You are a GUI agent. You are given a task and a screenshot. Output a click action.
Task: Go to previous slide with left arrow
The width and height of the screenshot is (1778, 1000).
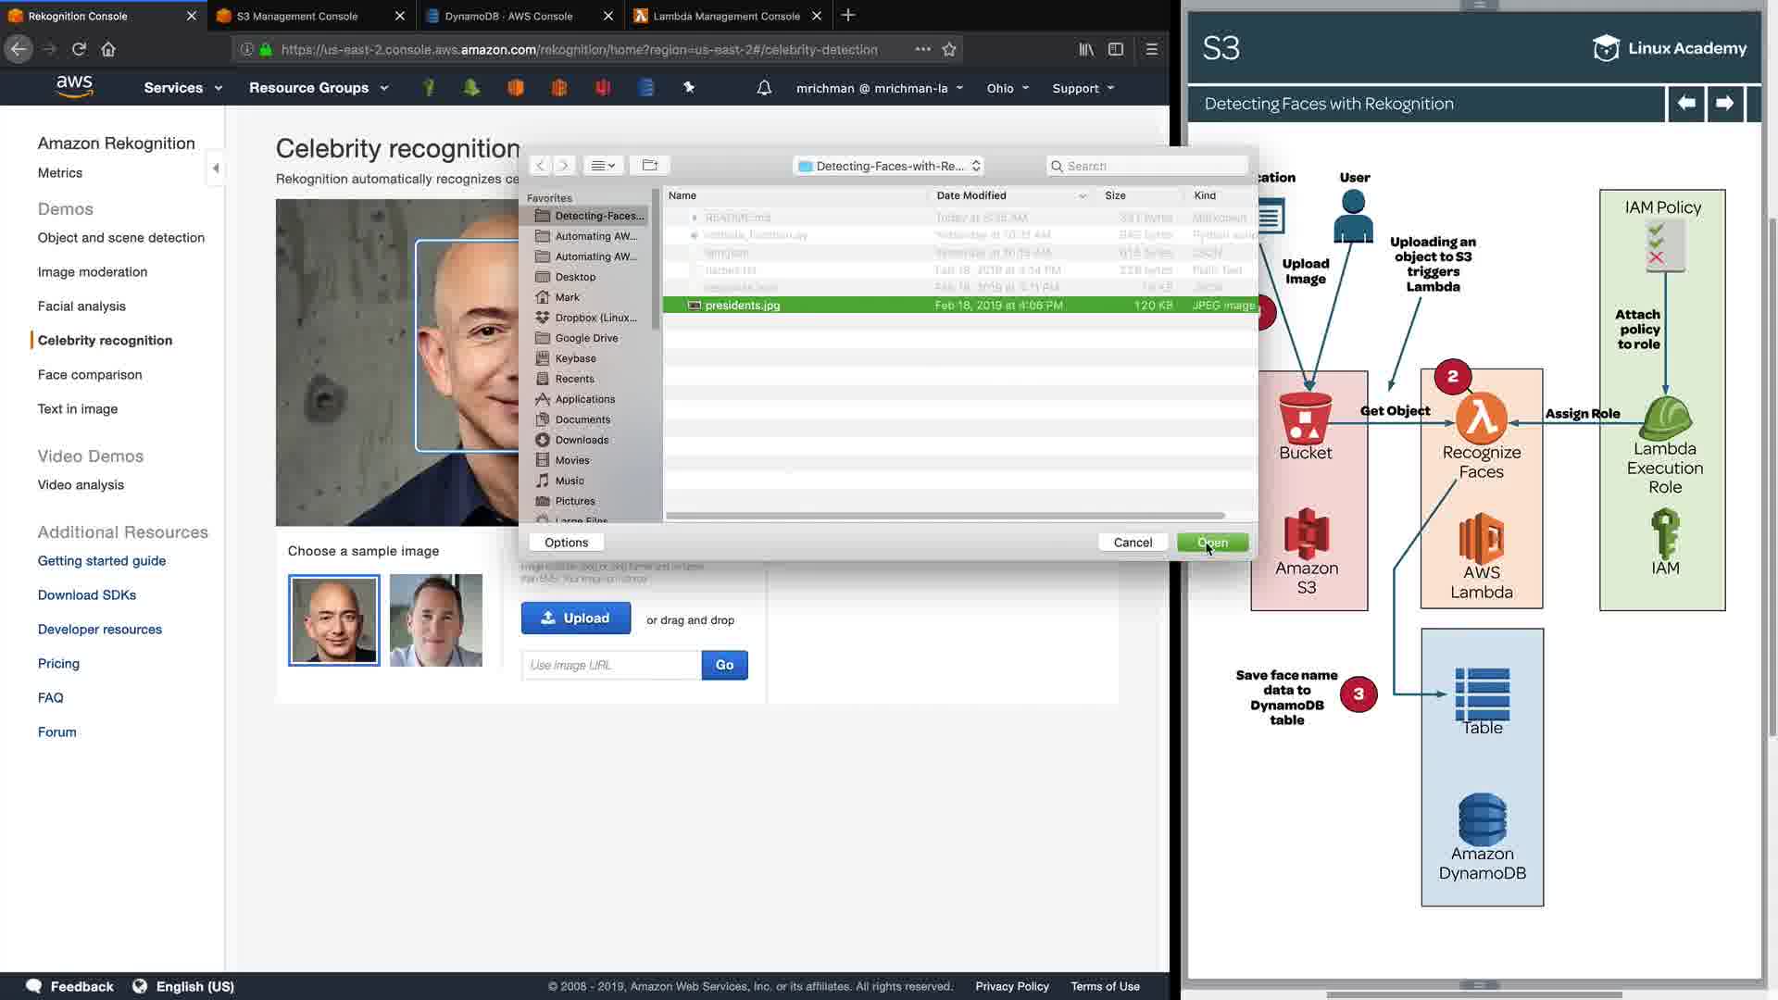[x=1686, y=103]
